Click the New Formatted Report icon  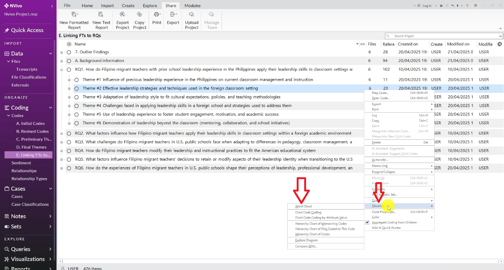pyautogui.click(x=74, y=14)
